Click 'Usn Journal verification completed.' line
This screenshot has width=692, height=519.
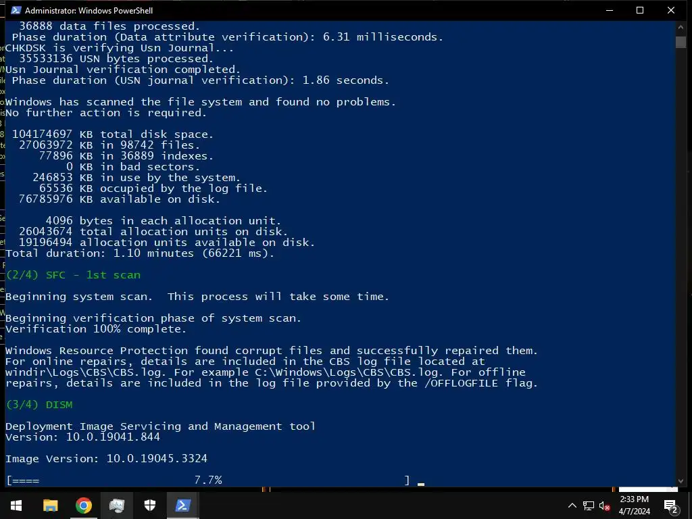click(x=123, y=70)
